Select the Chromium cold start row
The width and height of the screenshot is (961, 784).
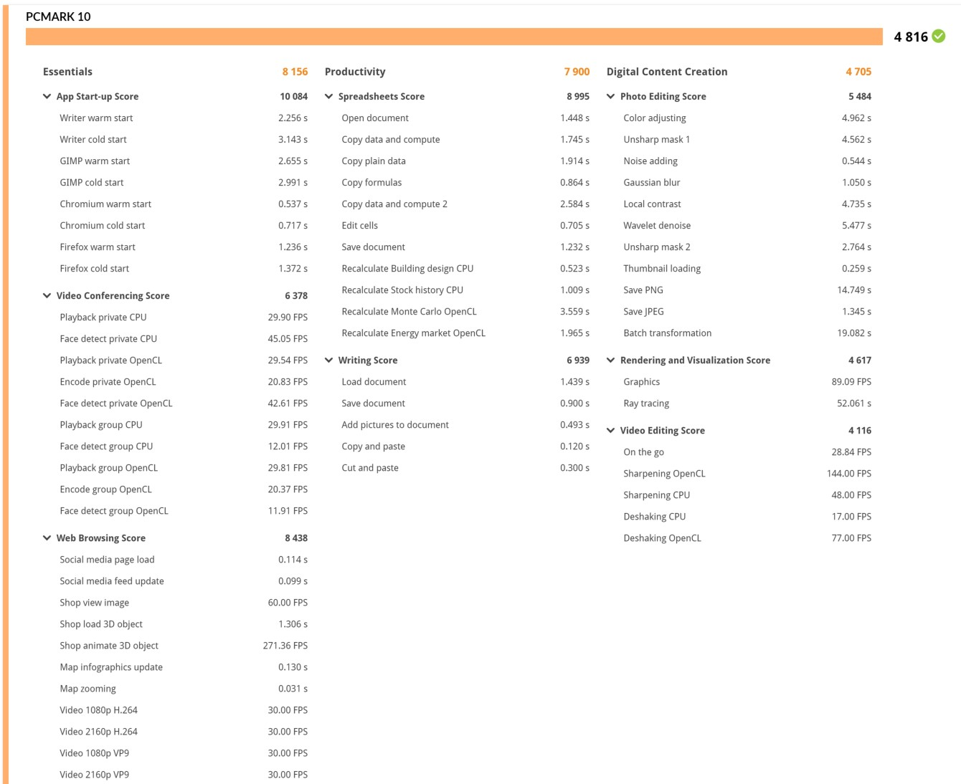184,225
